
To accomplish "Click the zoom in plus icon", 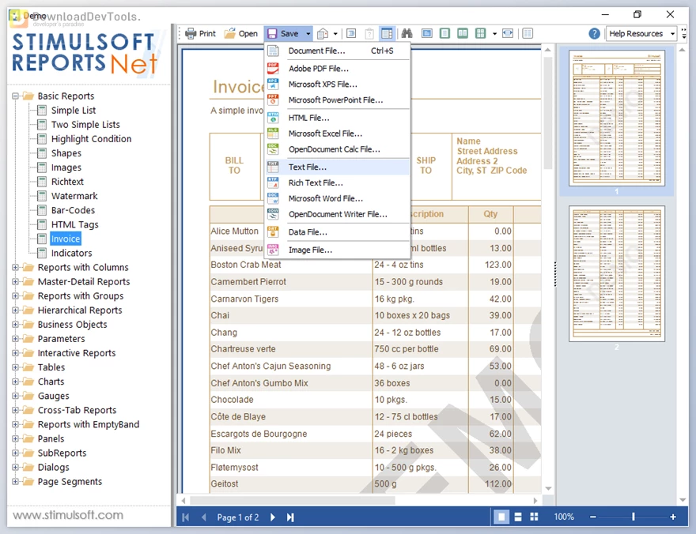I will coord(673,517).
